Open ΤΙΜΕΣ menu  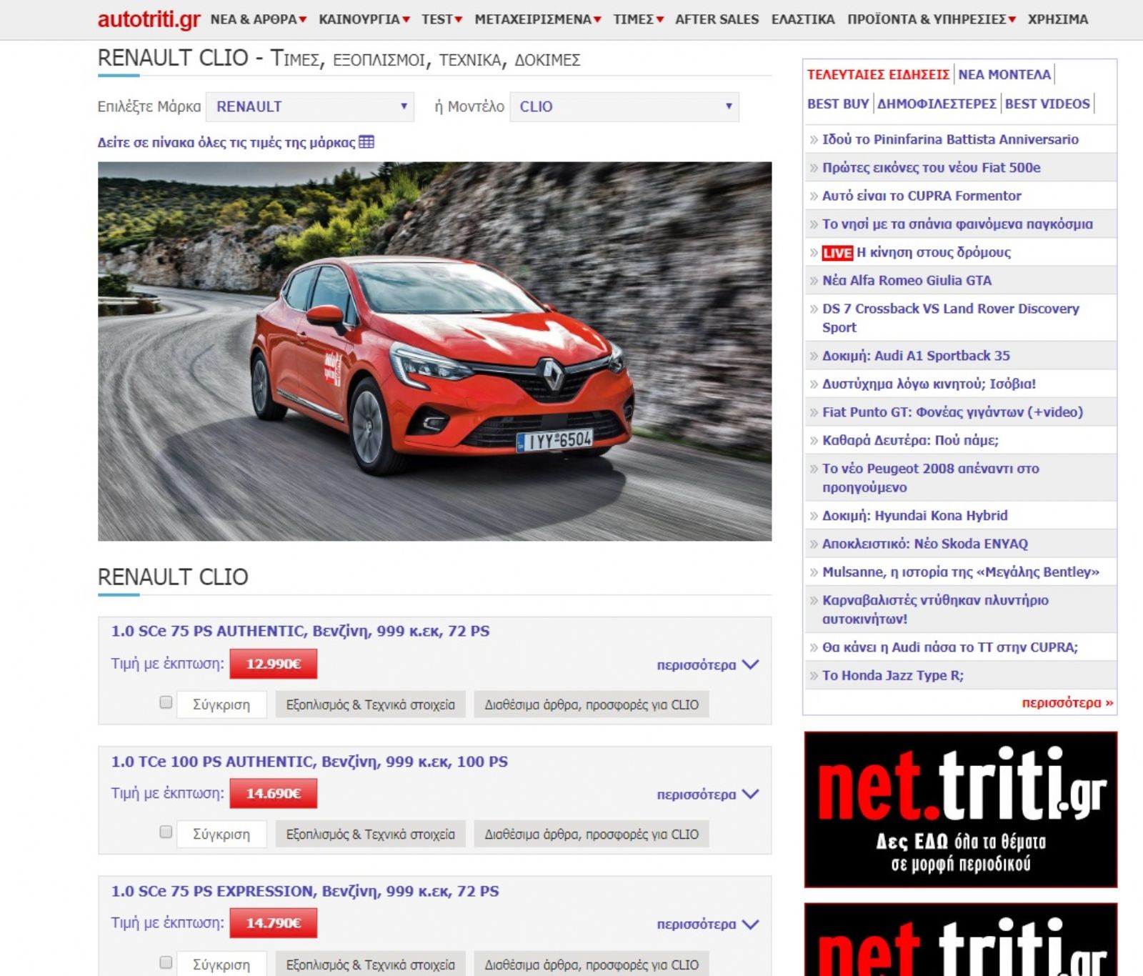(x=638, y=19)
